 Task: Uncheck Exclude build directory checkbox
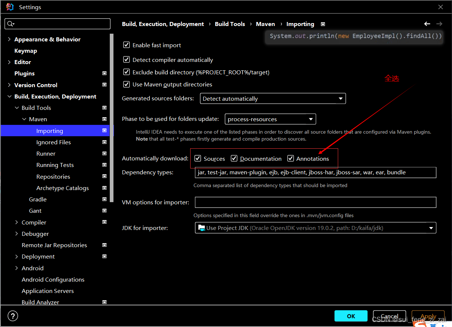tap(126, 72)
